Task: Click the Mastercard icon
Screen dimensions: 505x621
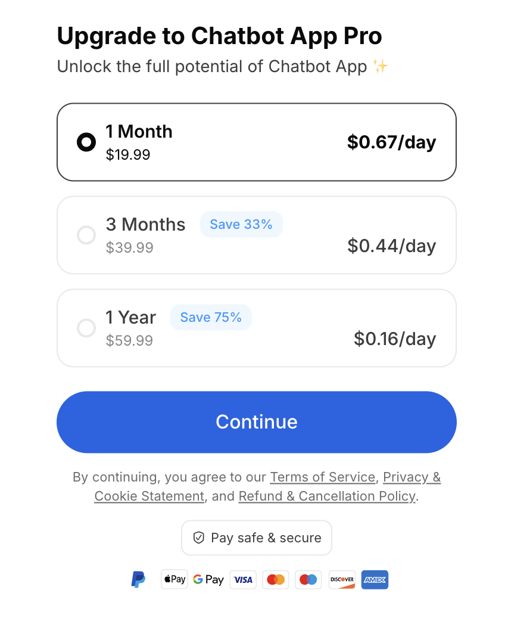Action: click(276, 579)
